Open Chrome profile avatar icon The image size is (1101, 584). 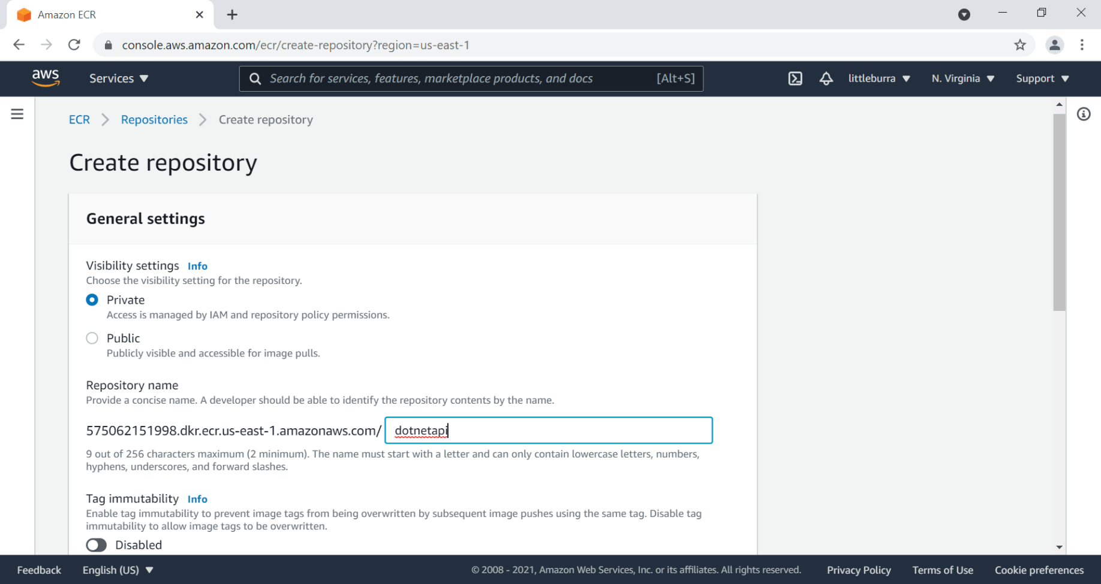pos(1054,45)
